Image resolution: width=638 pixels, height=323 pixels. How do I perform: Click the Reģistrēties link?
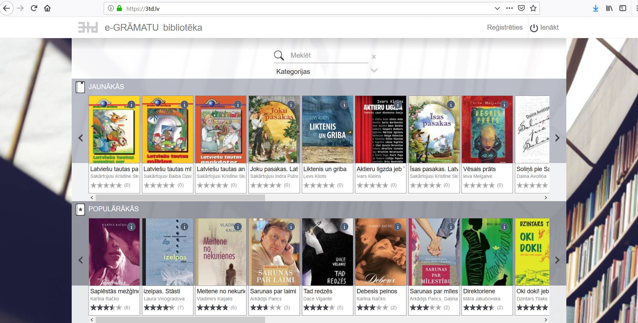505,27
